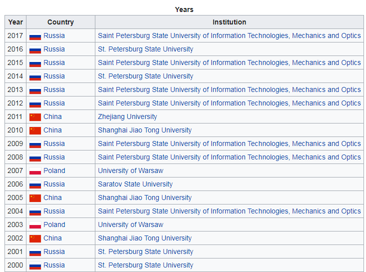Click the Poland flag in the 2003 row
Viewport: 366px width, 272px height.
35,225
